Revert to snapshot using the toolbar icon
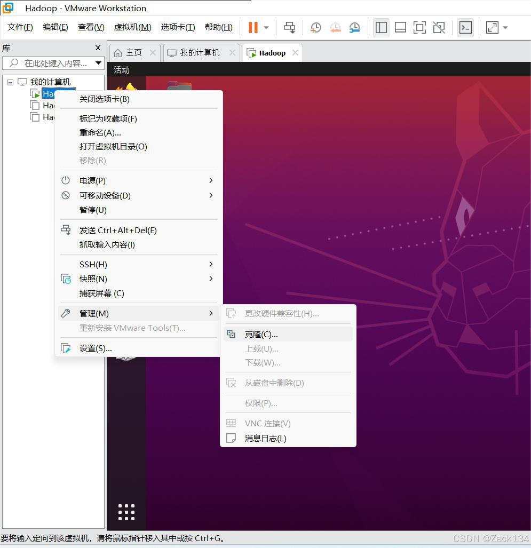This screenshot has width=531, height=548. pos(335,27)
